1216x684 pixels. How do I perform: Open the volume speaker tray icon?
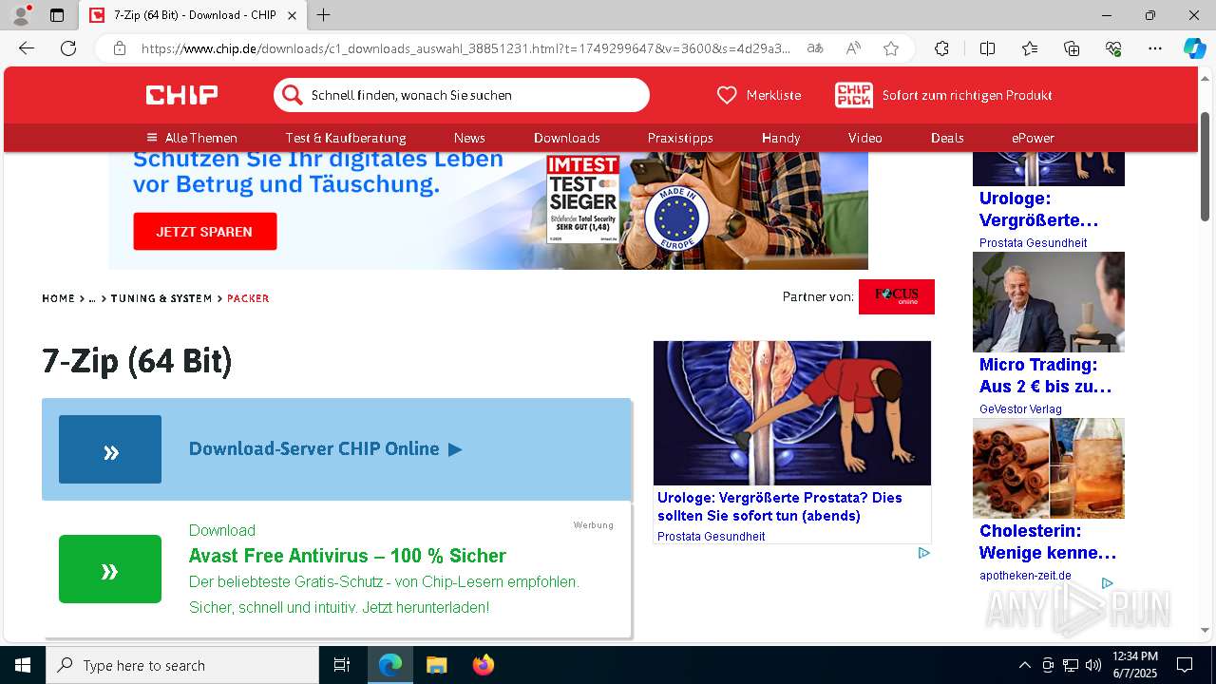tap(1092, 665)
